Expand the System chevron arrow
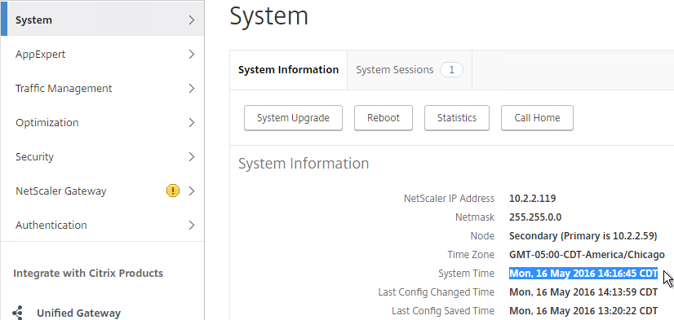The height and width of the screenshot is (320, 674). tap(192, 20)
